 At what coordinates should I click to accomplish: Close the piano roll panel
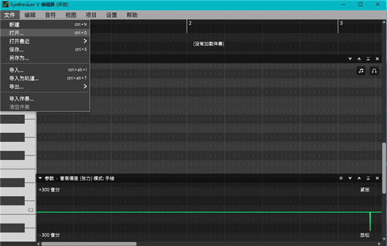click(377, 59)
